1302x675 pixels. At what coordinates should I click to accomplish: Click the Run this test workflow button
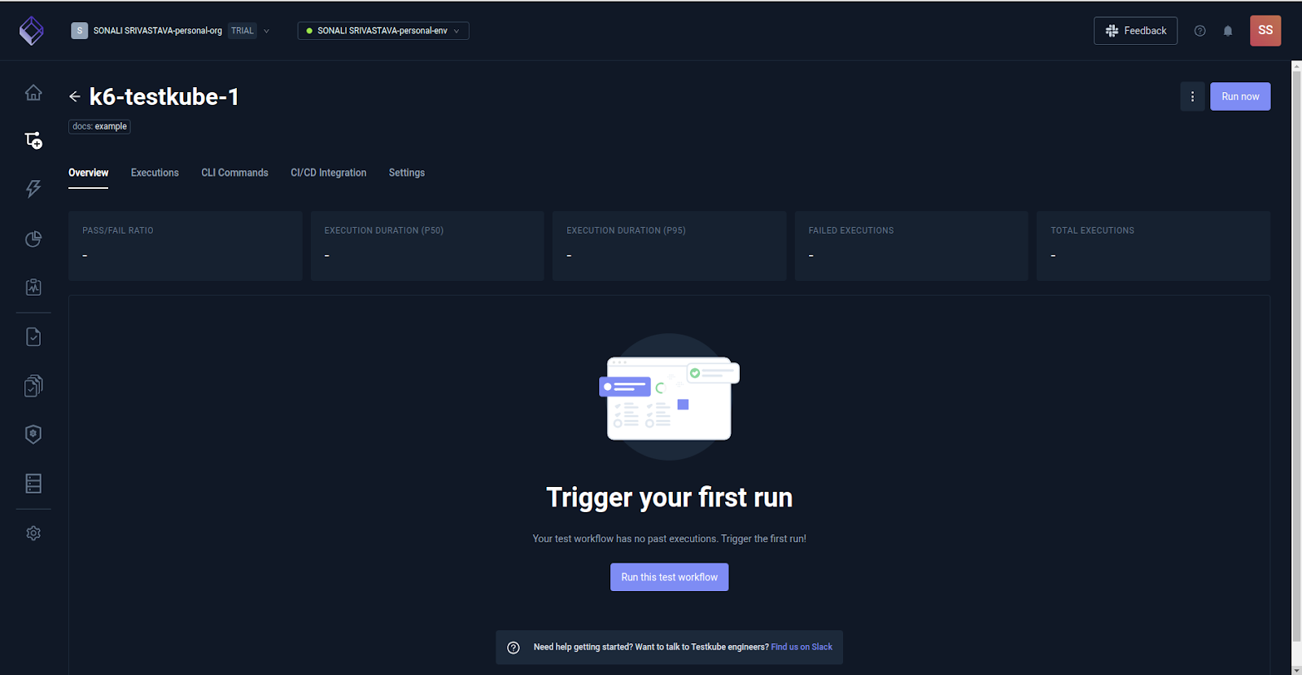670,577
